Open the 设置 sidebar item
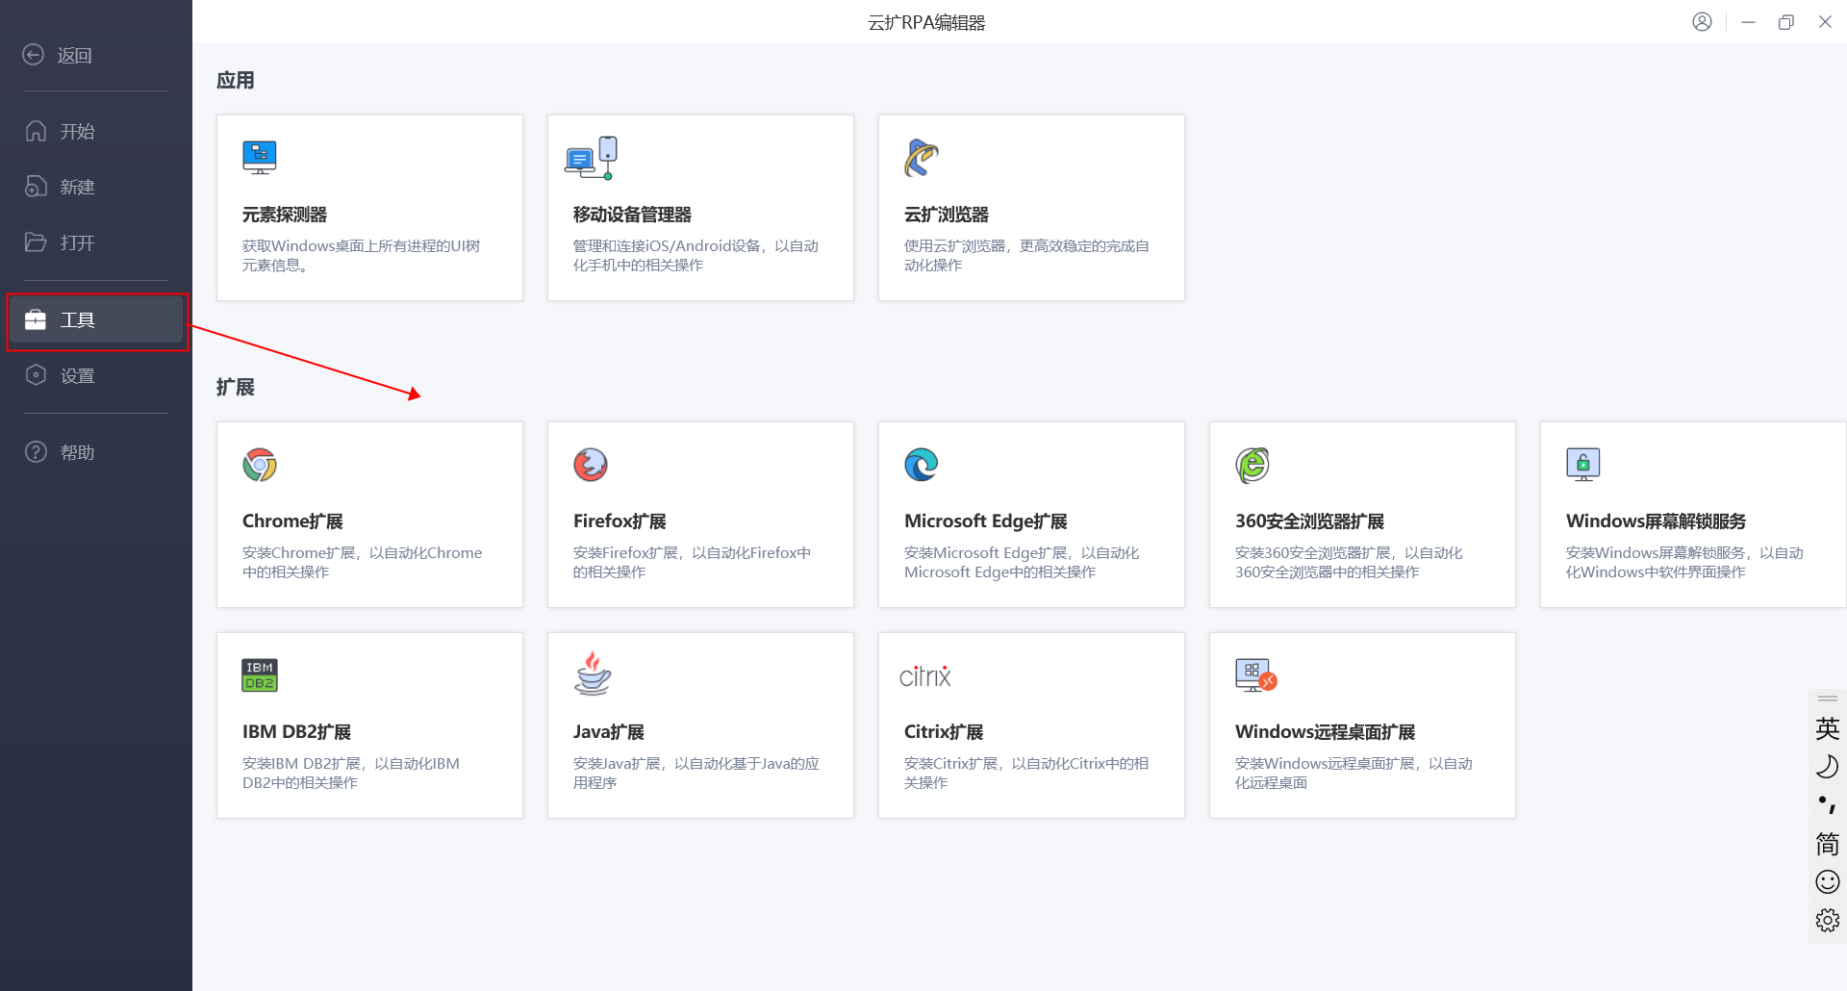 click(95, 375)
